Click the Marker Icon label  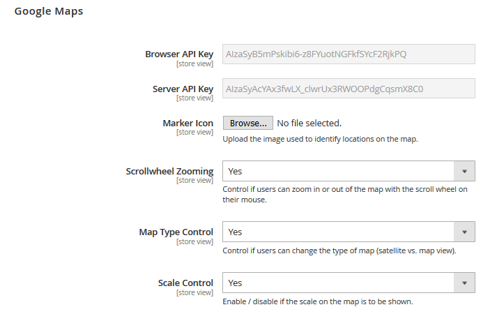click(188, 123)
